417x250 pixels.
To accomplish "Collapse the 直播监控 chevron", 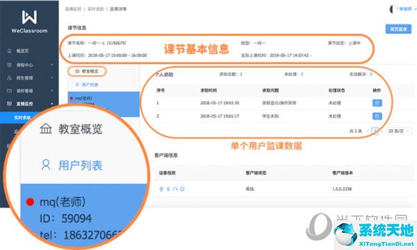I will tap(52, 103).
